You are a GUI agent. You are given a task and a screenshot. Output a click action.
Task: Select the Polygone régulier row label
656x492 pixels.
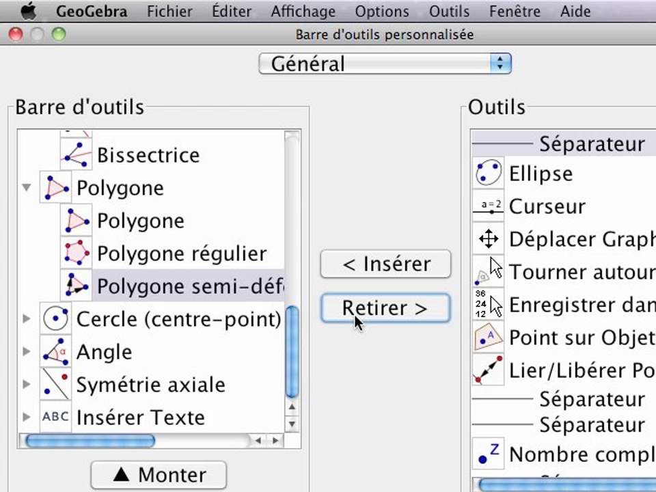pos(182,254)
